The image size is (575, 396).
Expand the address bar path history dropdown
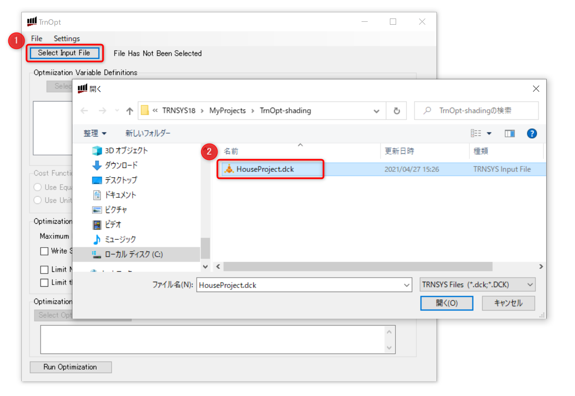pos(376,111)
